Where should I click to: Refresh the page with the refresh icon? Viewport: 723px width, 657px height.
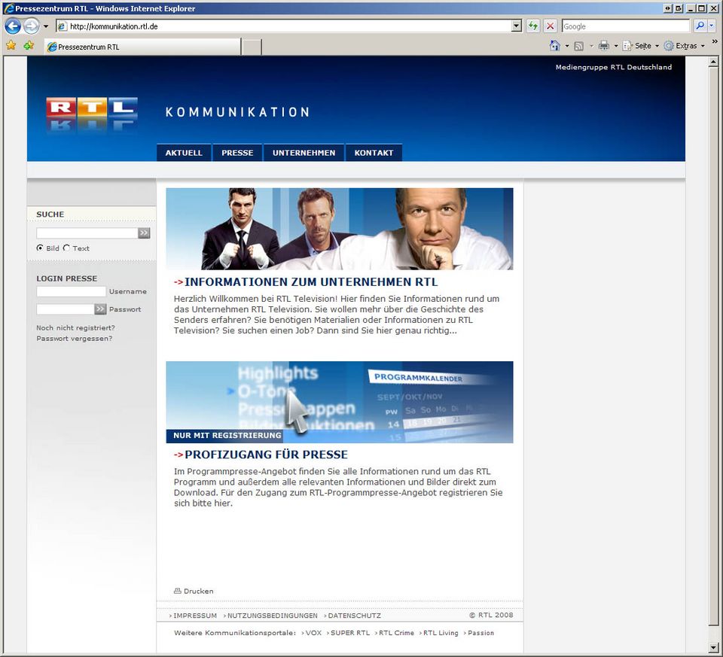pyautogui.click(x=532, y=25)
